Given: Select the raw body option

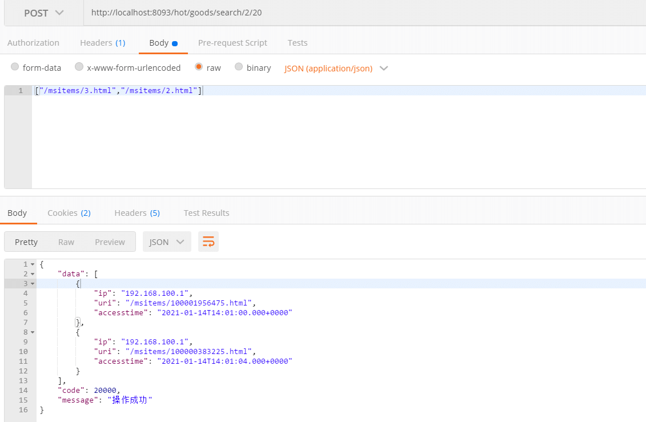Looking at the screenshot, I should (x=199, y=67).
